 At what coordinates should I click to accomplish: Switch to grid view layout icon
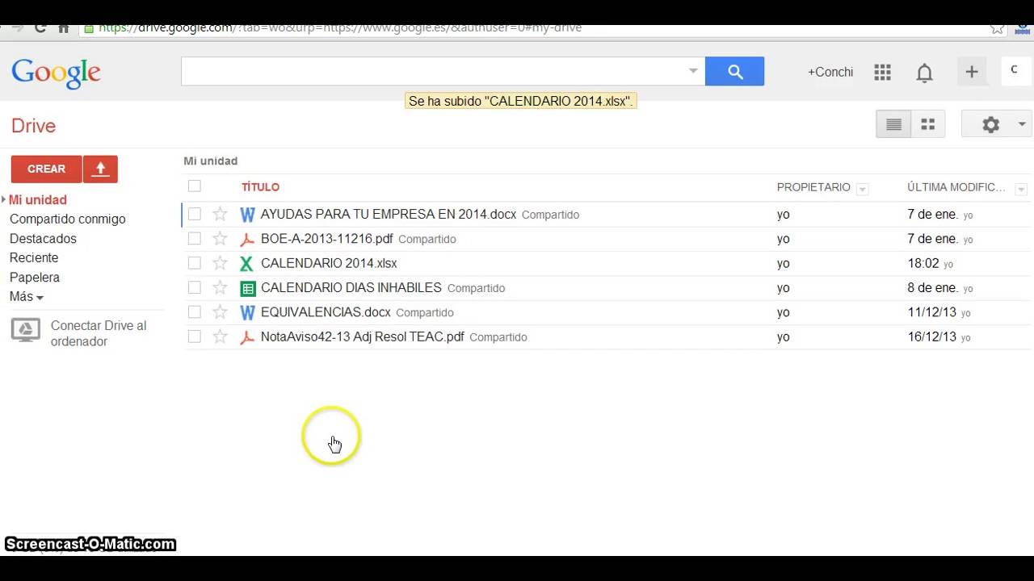point(928,124)
